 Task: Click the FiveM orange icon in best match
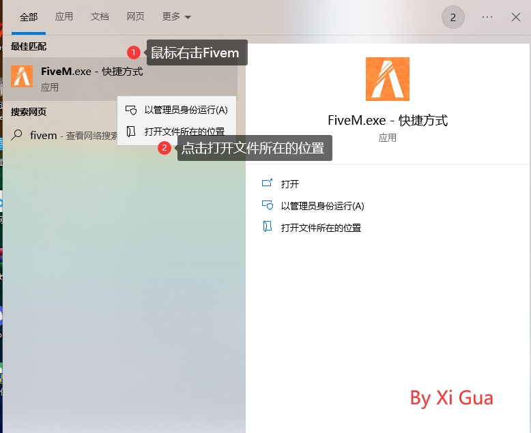point(22,77)
